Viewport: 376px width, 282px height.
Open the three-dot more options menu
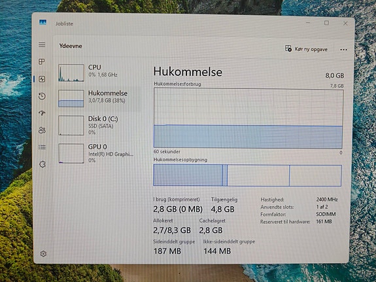pos(343,50)
